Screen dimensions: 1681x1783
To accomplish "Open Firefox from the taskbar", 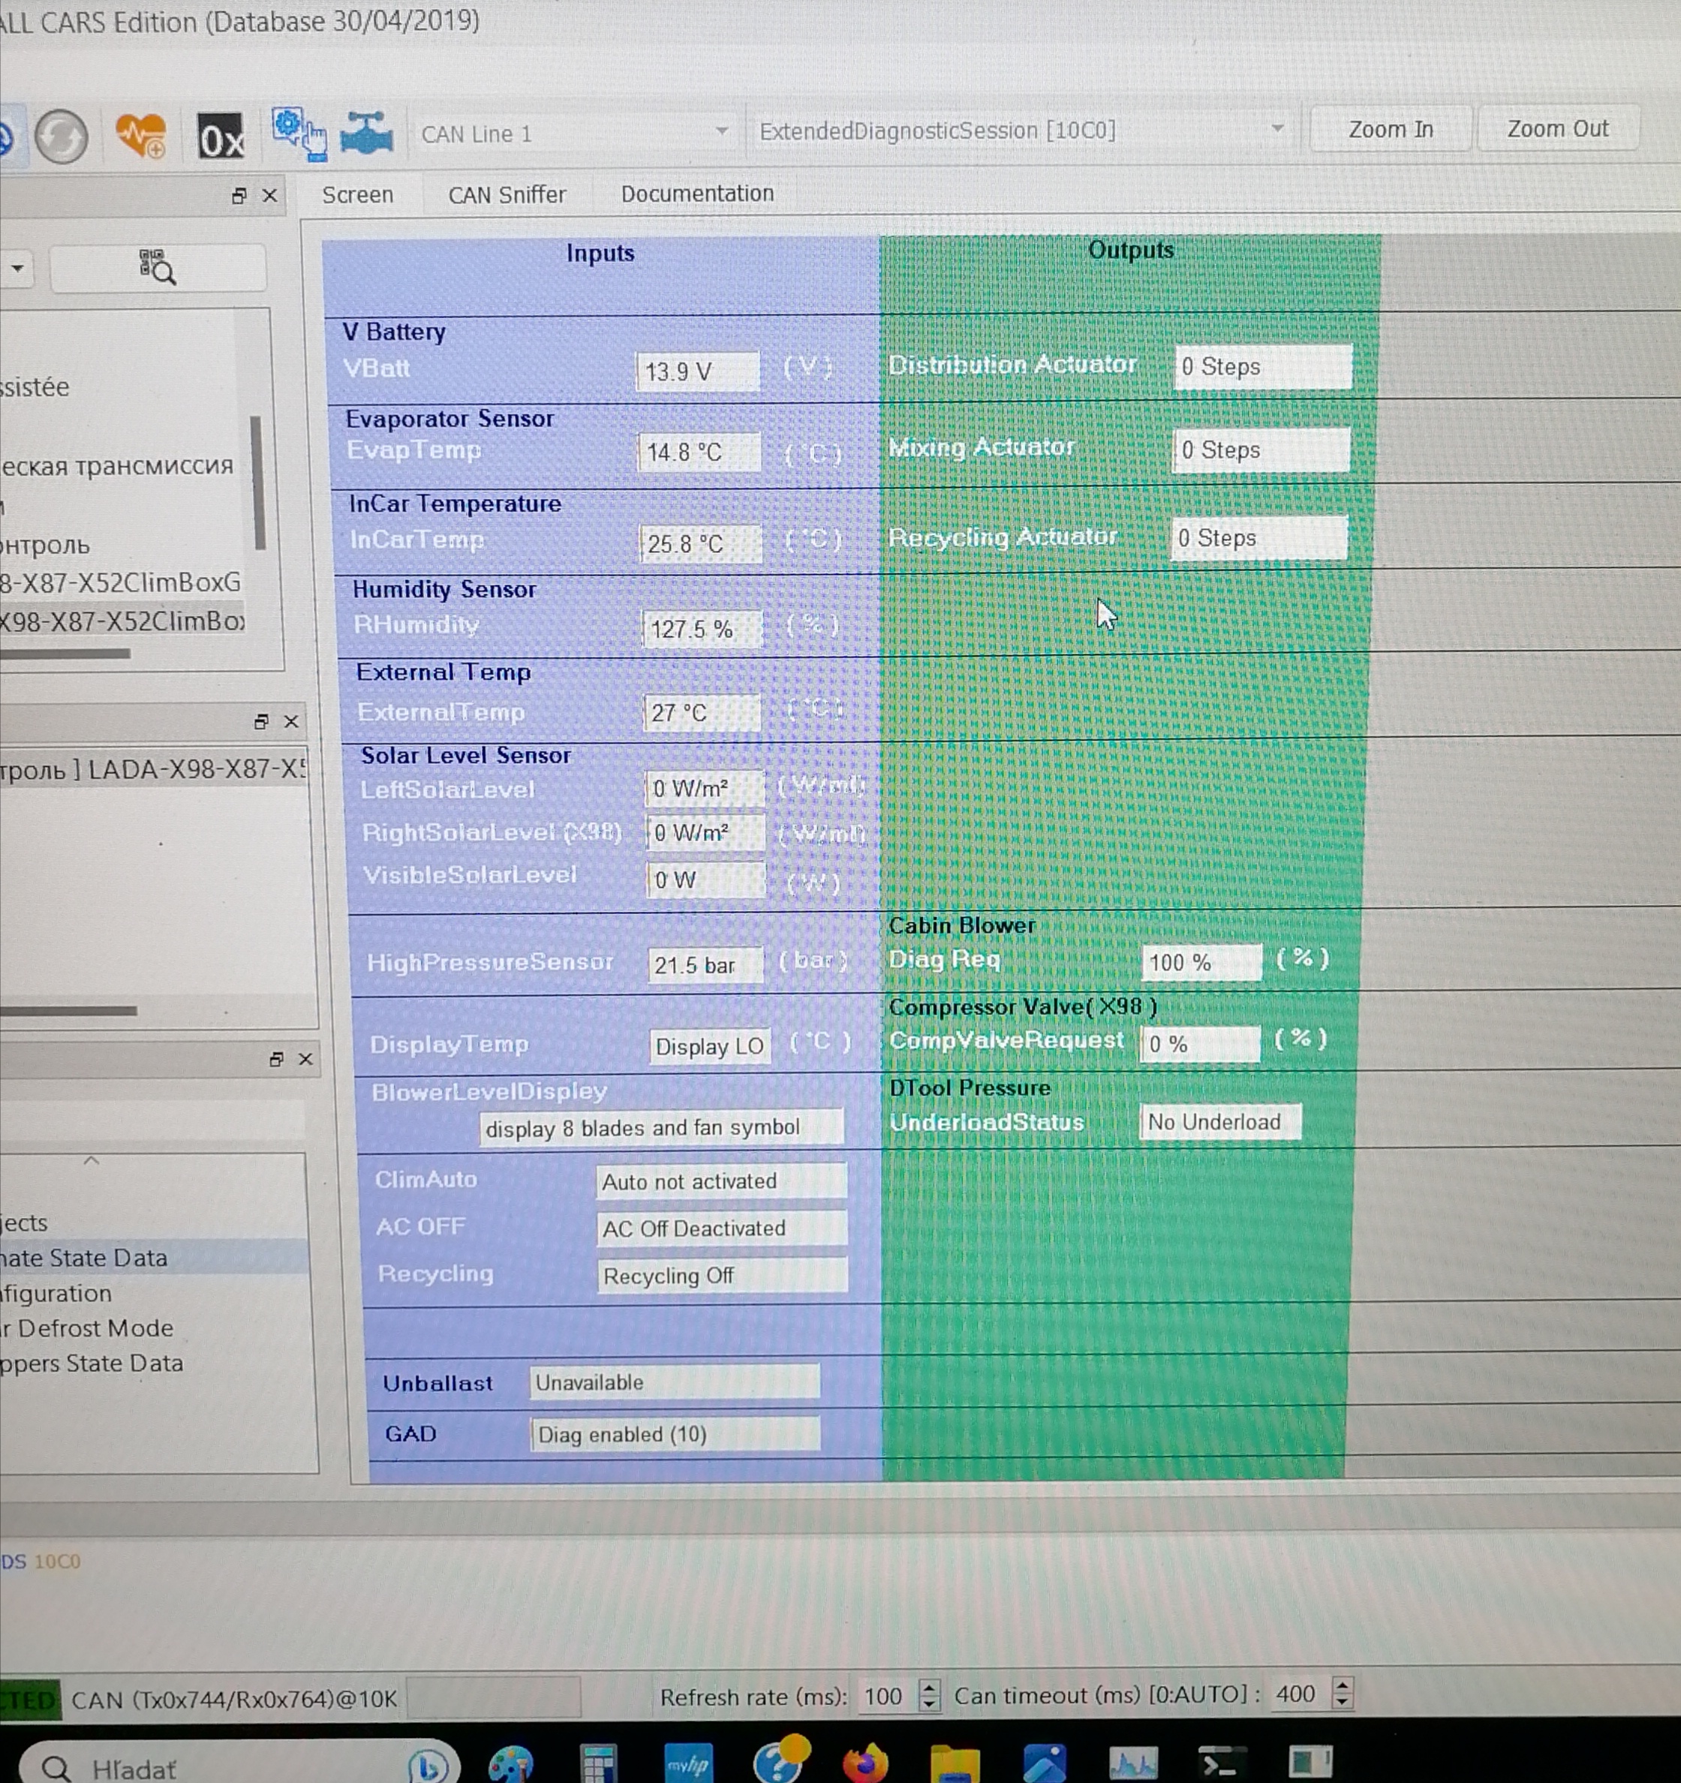I will (865, 1763).
